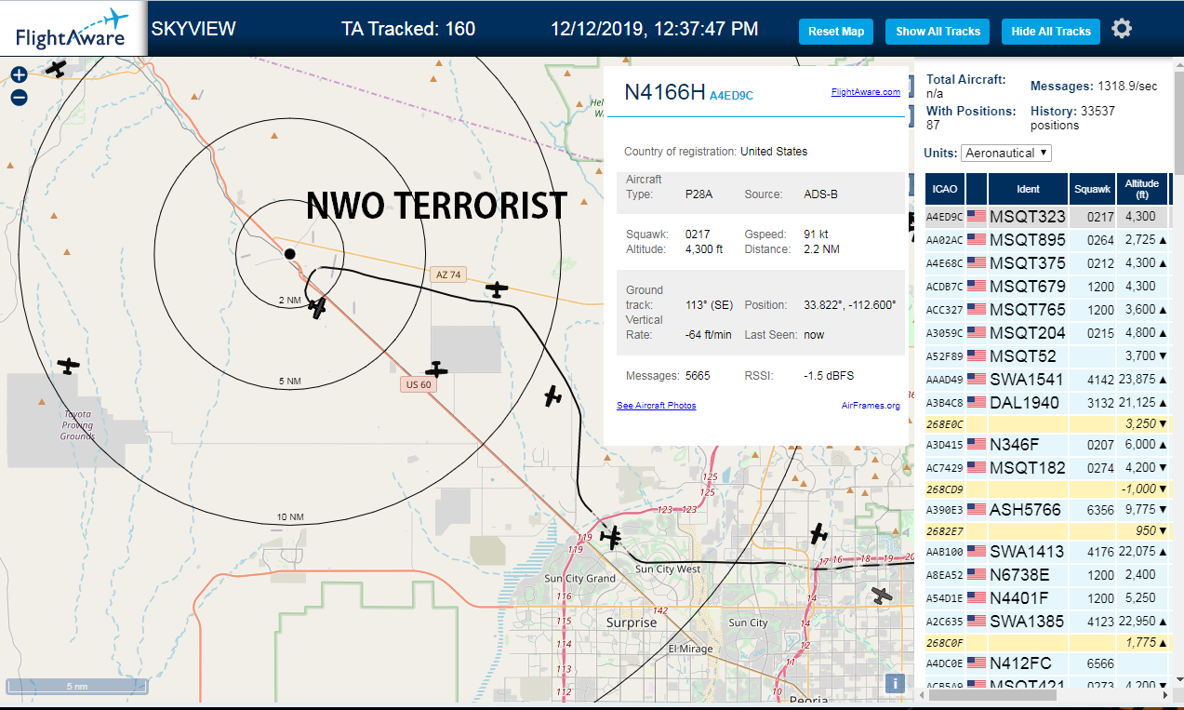Zoom in the map with plus button

point(19,75)
